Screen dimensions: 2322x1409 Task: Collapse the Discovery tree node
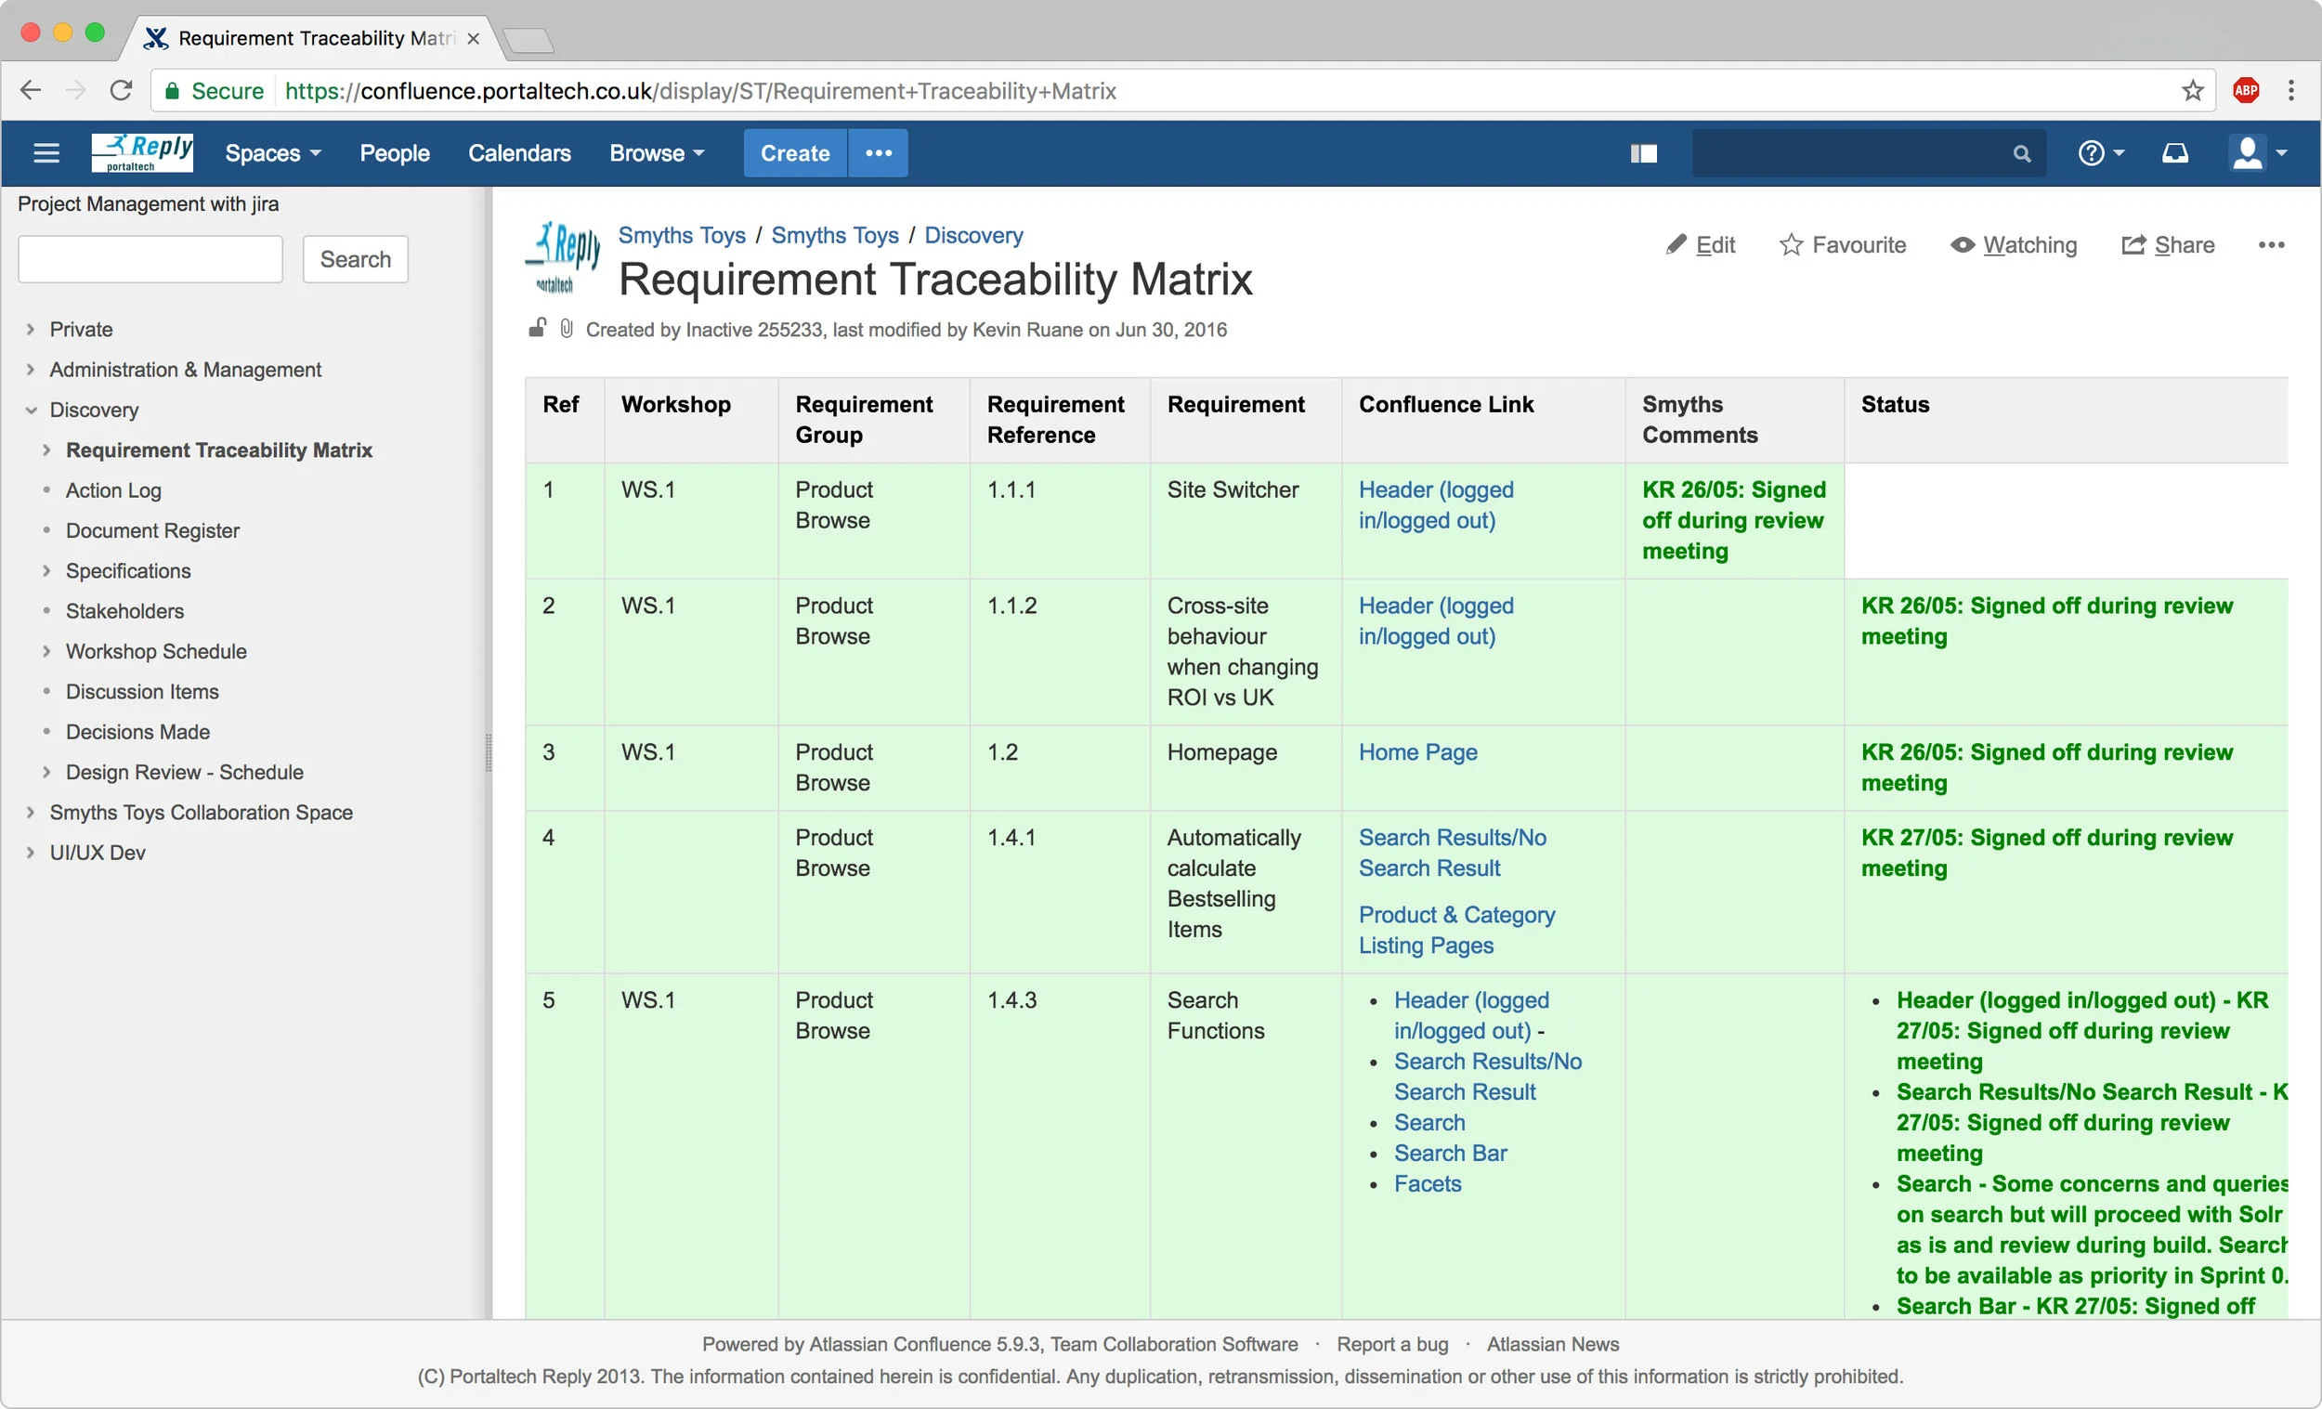(x=30, y=410)
